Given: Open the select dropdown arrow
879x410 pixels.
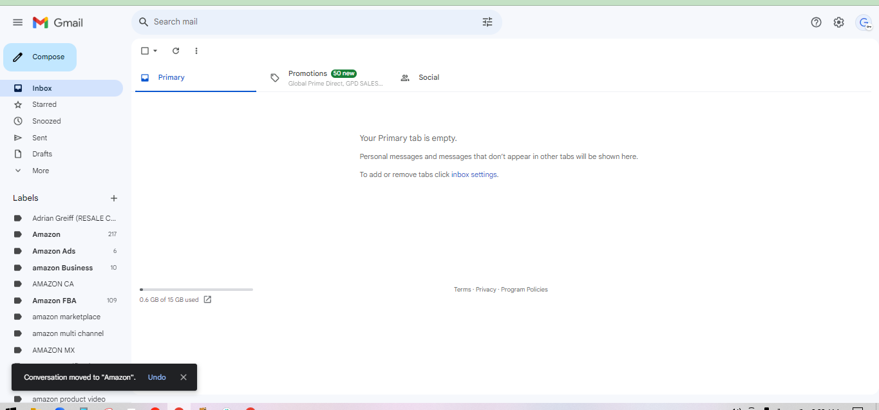Looking at the screenshot, I should coord(155,51).
